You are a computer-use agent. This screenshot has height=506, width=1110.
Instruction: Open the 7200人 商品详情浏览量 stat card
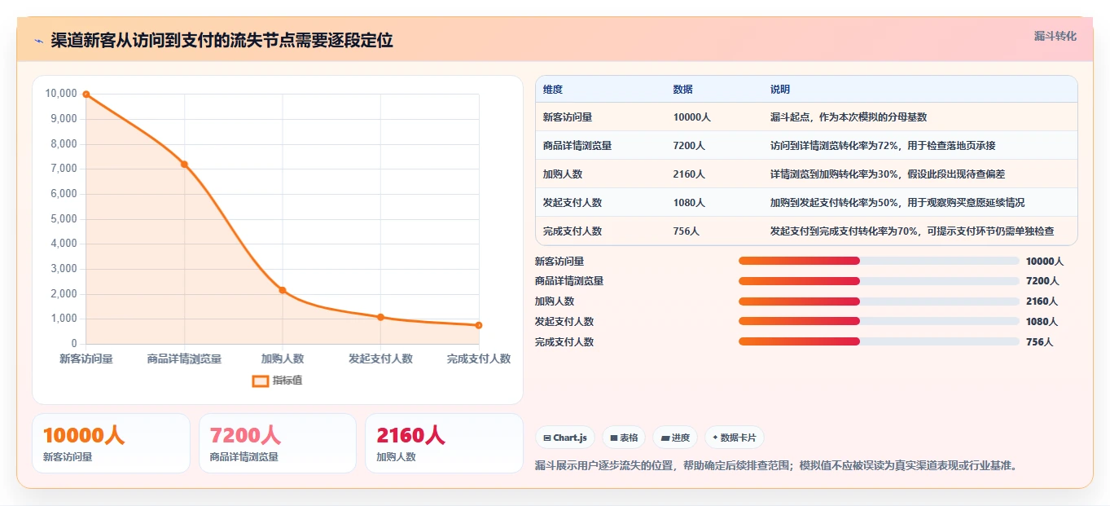(x=278, y=443)
